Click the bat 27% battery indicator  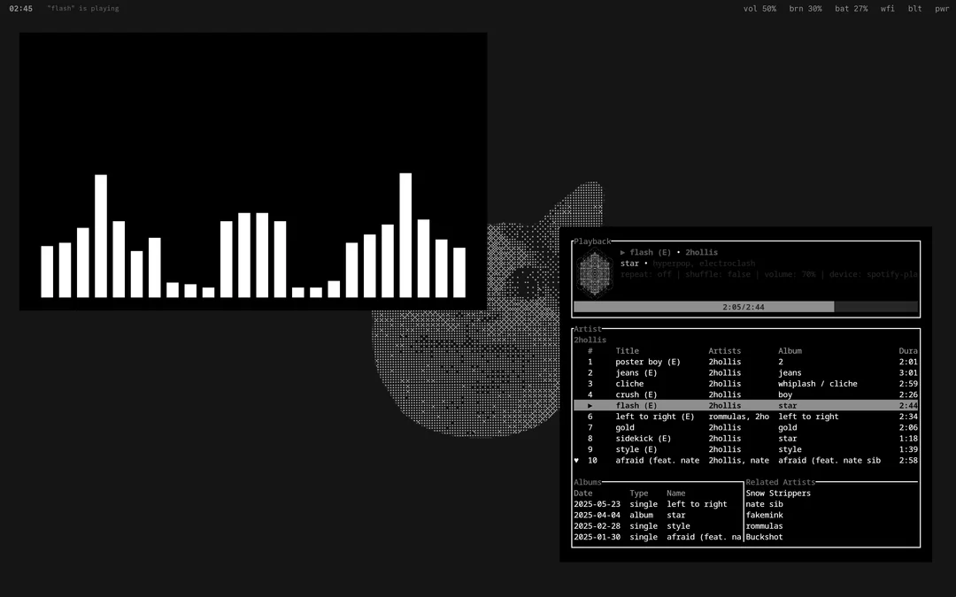coord(851,9)
